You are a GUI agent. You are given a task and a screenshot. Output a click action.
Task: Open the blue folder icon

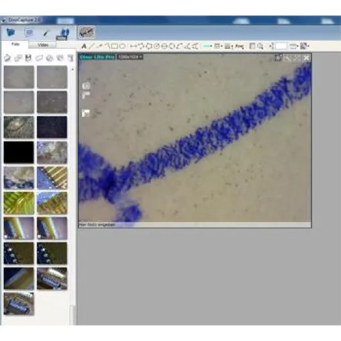click(x=10, y=32)
